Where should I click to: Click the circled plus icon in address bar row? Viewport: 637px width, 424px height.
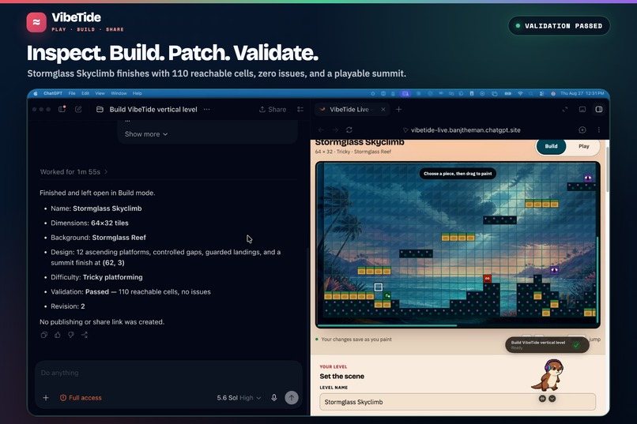(x=582, y=129)
